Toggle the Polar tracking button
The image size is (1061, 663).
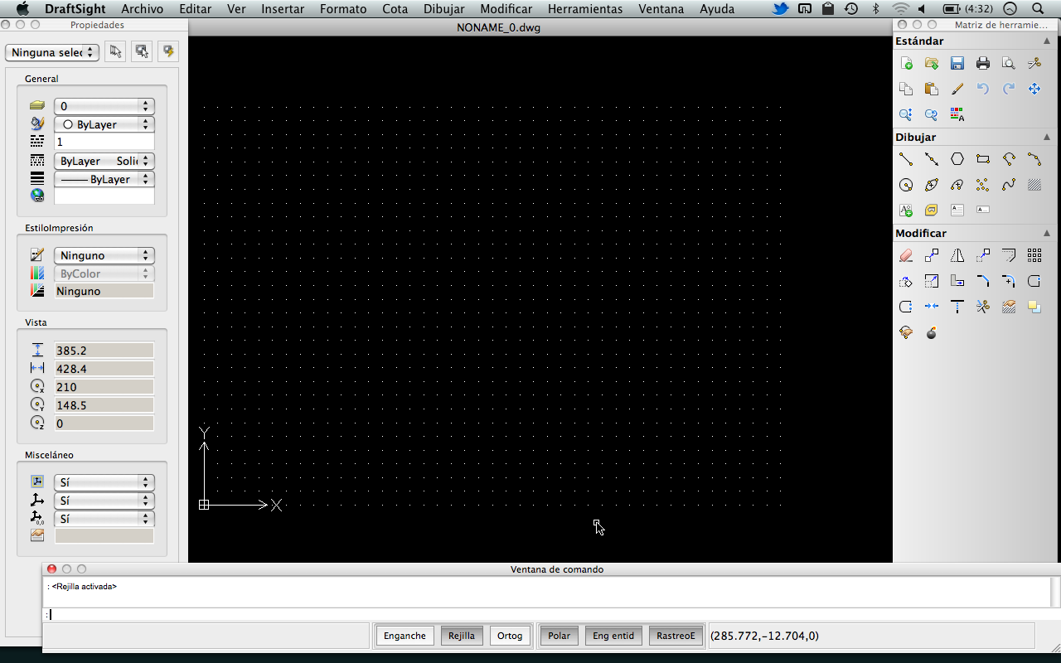click(x=560, y=636)
